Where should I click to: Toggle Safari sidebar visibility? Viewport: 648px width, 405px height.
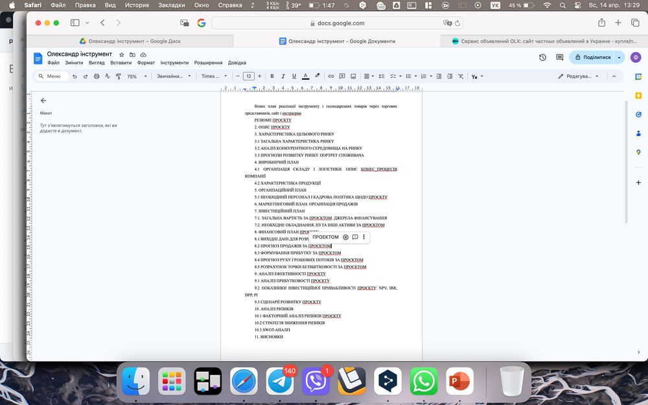pos(75,23)
